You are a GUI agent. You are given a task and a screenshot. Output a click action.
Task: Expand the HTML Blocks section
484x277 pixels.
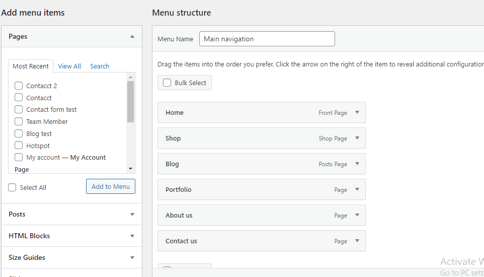(132, 236)
